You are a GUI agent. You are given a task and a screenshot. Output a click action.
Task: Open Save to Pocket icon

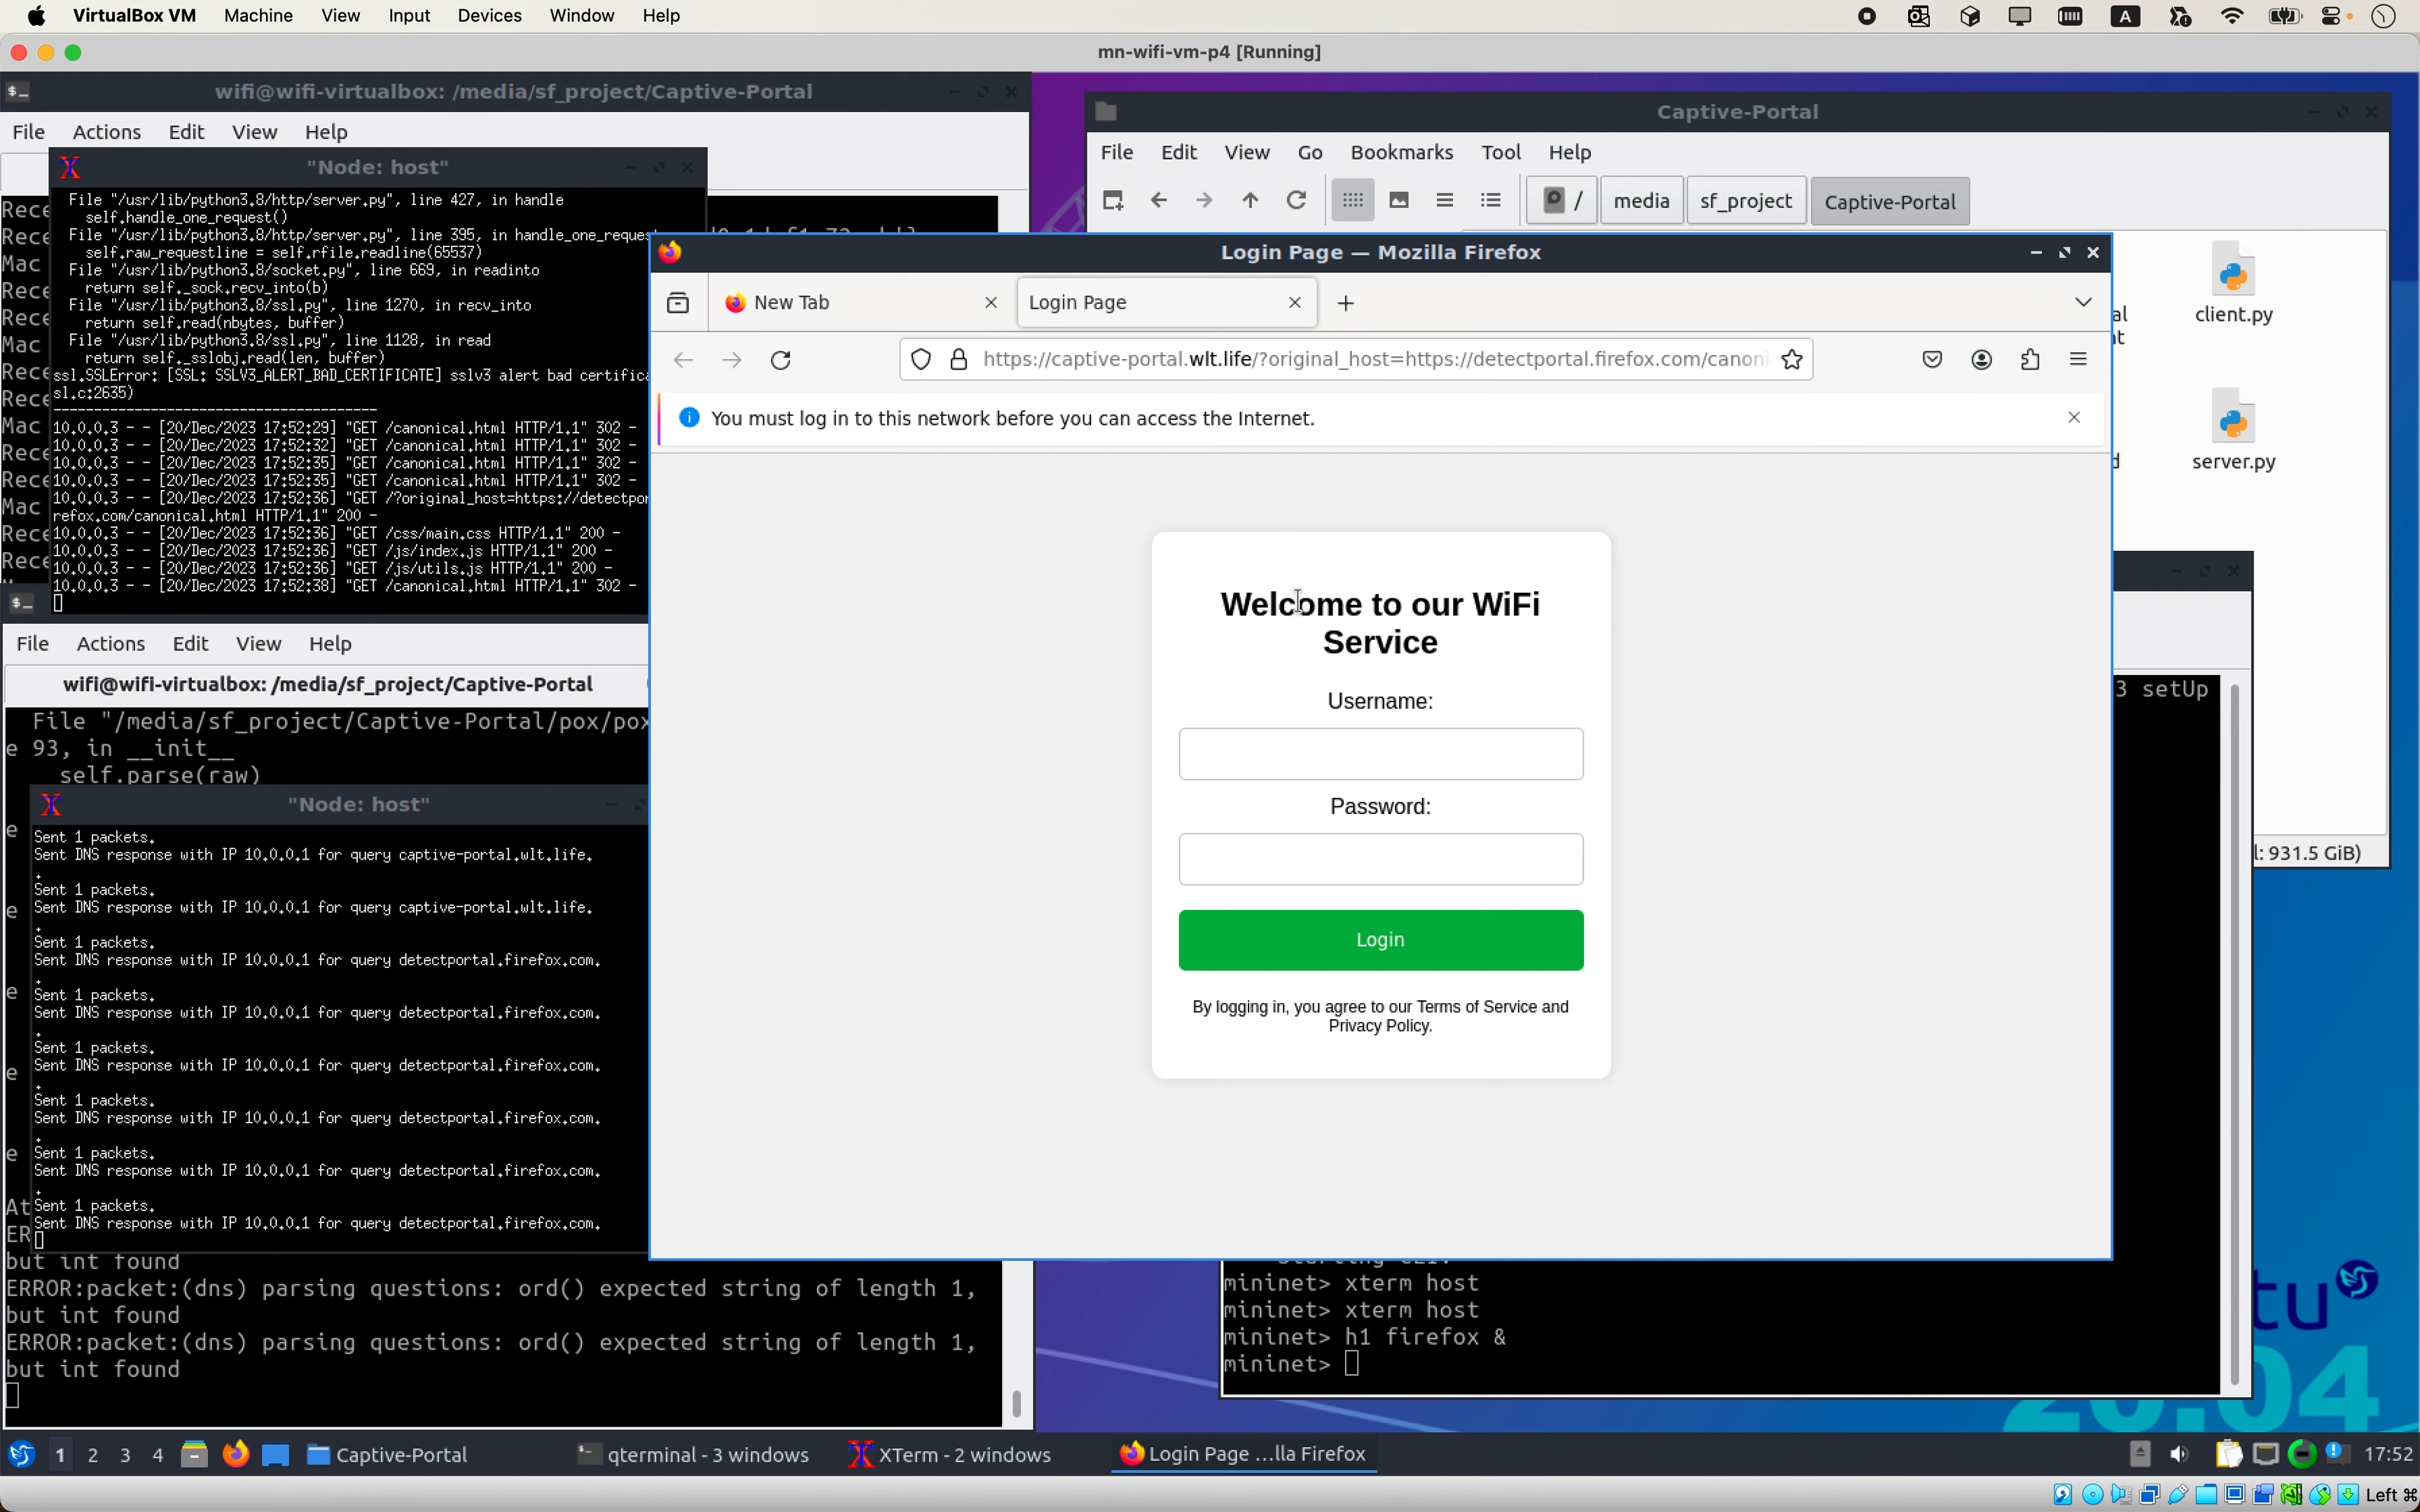(x=1932, y=360)
